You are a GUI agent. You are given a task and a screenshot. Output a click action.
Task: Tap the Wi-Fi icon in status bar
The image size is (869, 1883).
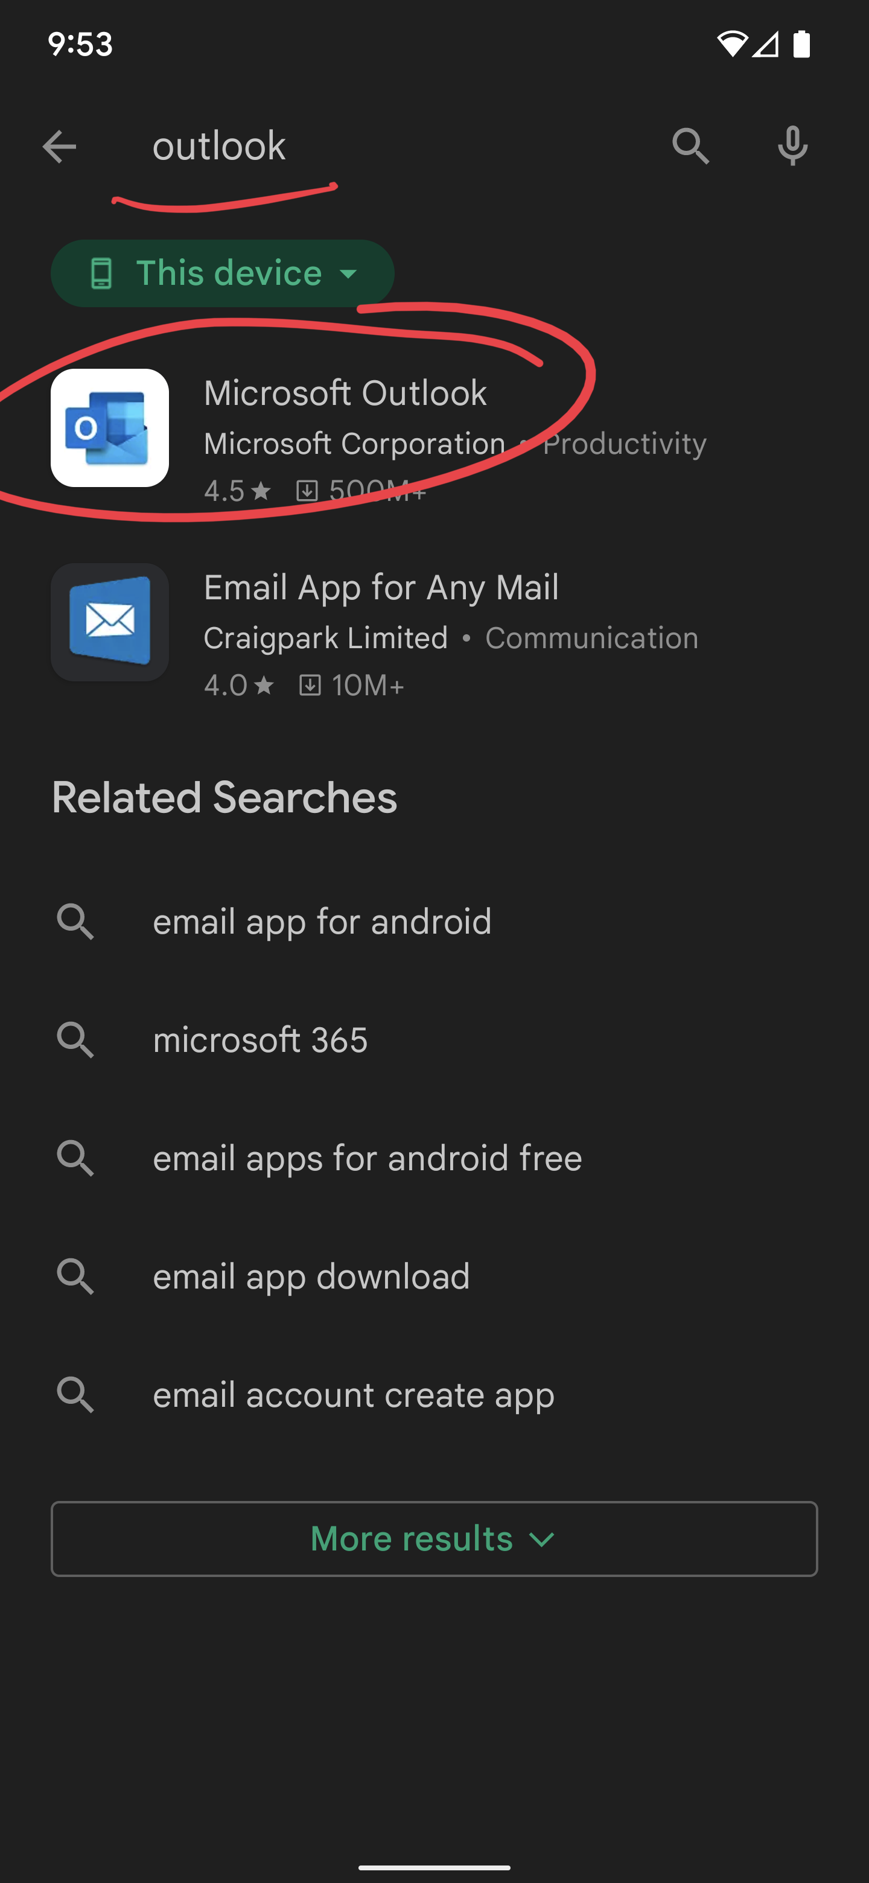point(731,44)
